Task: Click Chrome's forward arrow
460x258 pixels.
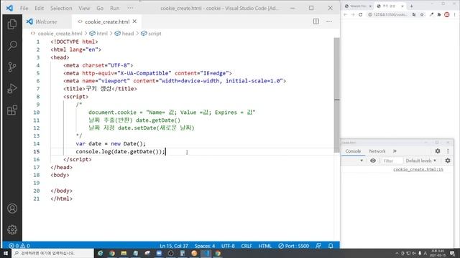Action: 353,14
